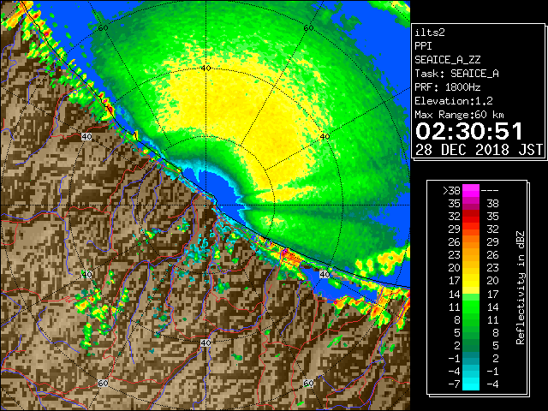Image resolution: width=548 pixels, height=411 pixels.
Task: Click the radar site at the crosshair center
Action: tap(205, 205)
